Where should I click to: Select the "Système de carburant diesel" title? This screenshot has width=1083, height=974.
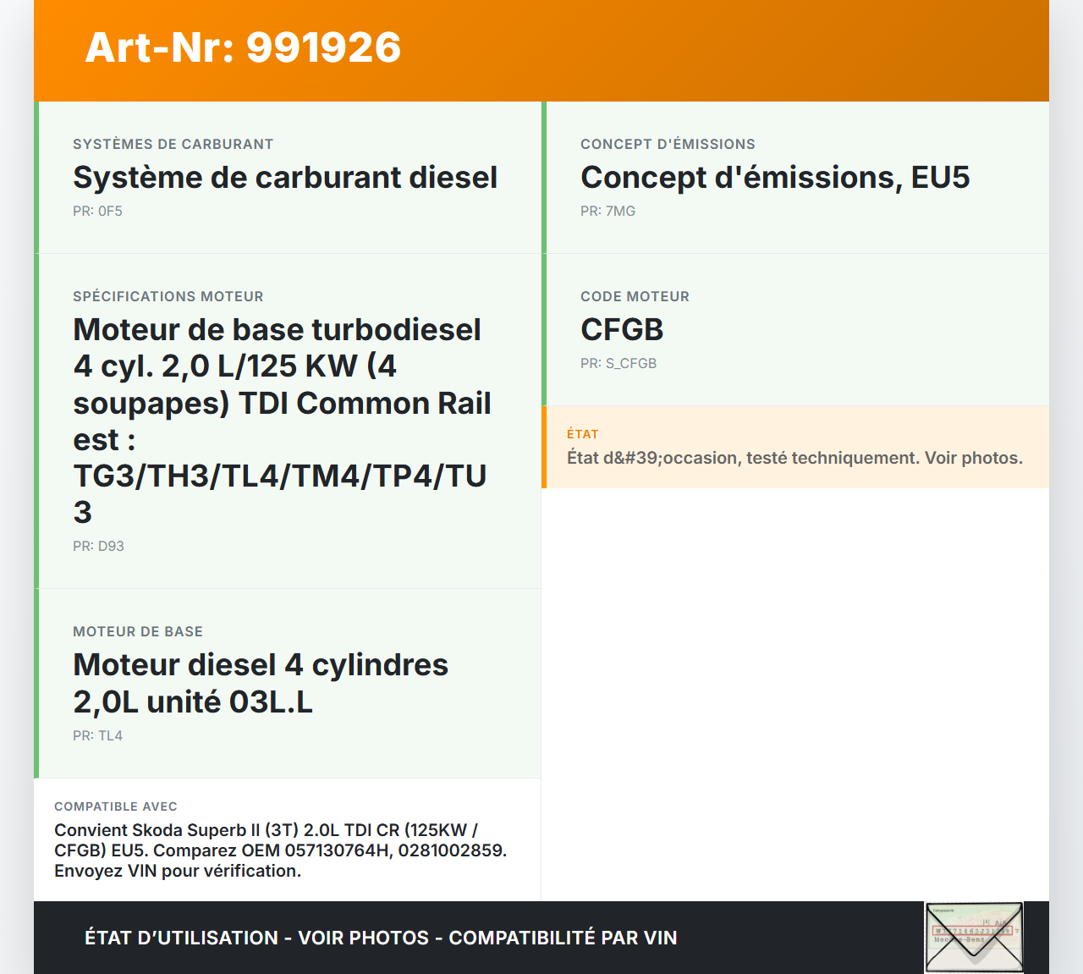click(285, 178)
